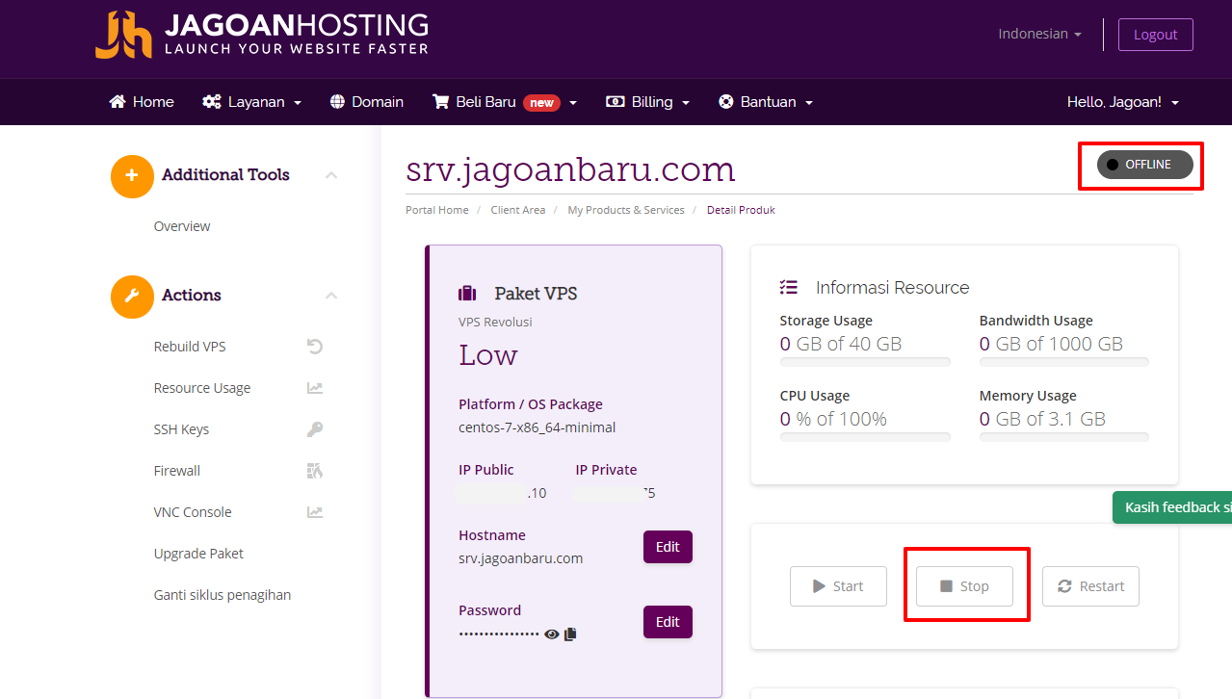Click the Domain globe icon
This screenshot has height=699, width=1232.
337,102
